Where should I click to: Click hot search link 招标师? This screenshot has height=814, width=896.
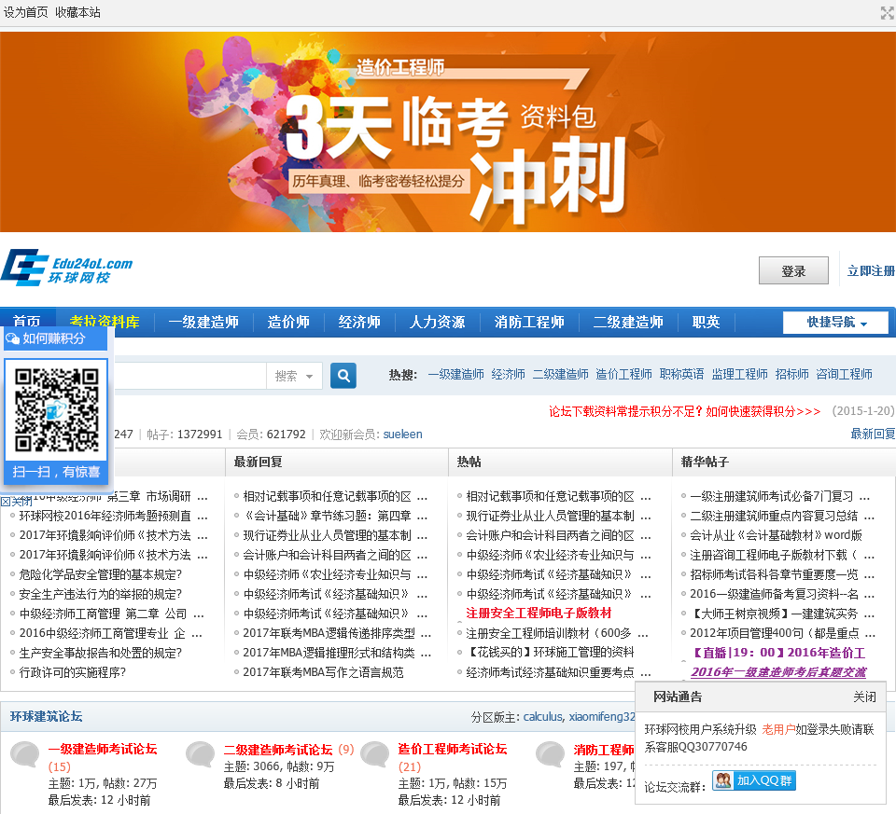[792, 374]
